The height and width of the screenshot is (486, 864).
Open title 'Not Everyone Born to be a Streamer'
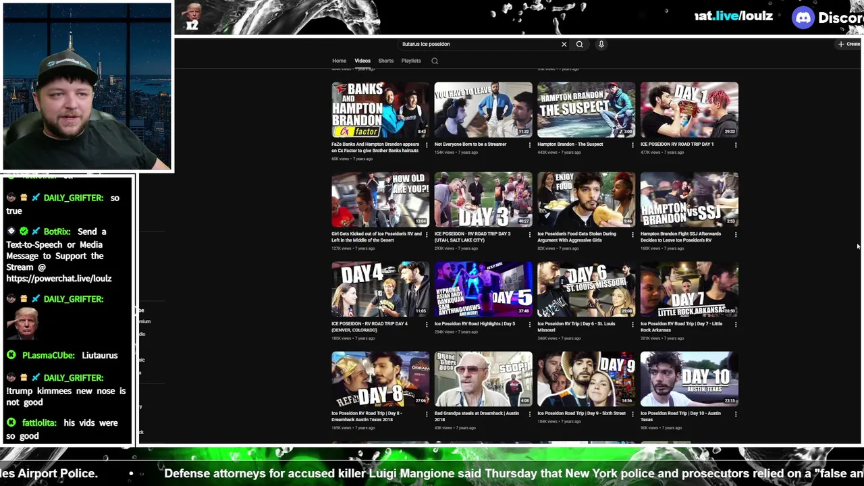470,144
